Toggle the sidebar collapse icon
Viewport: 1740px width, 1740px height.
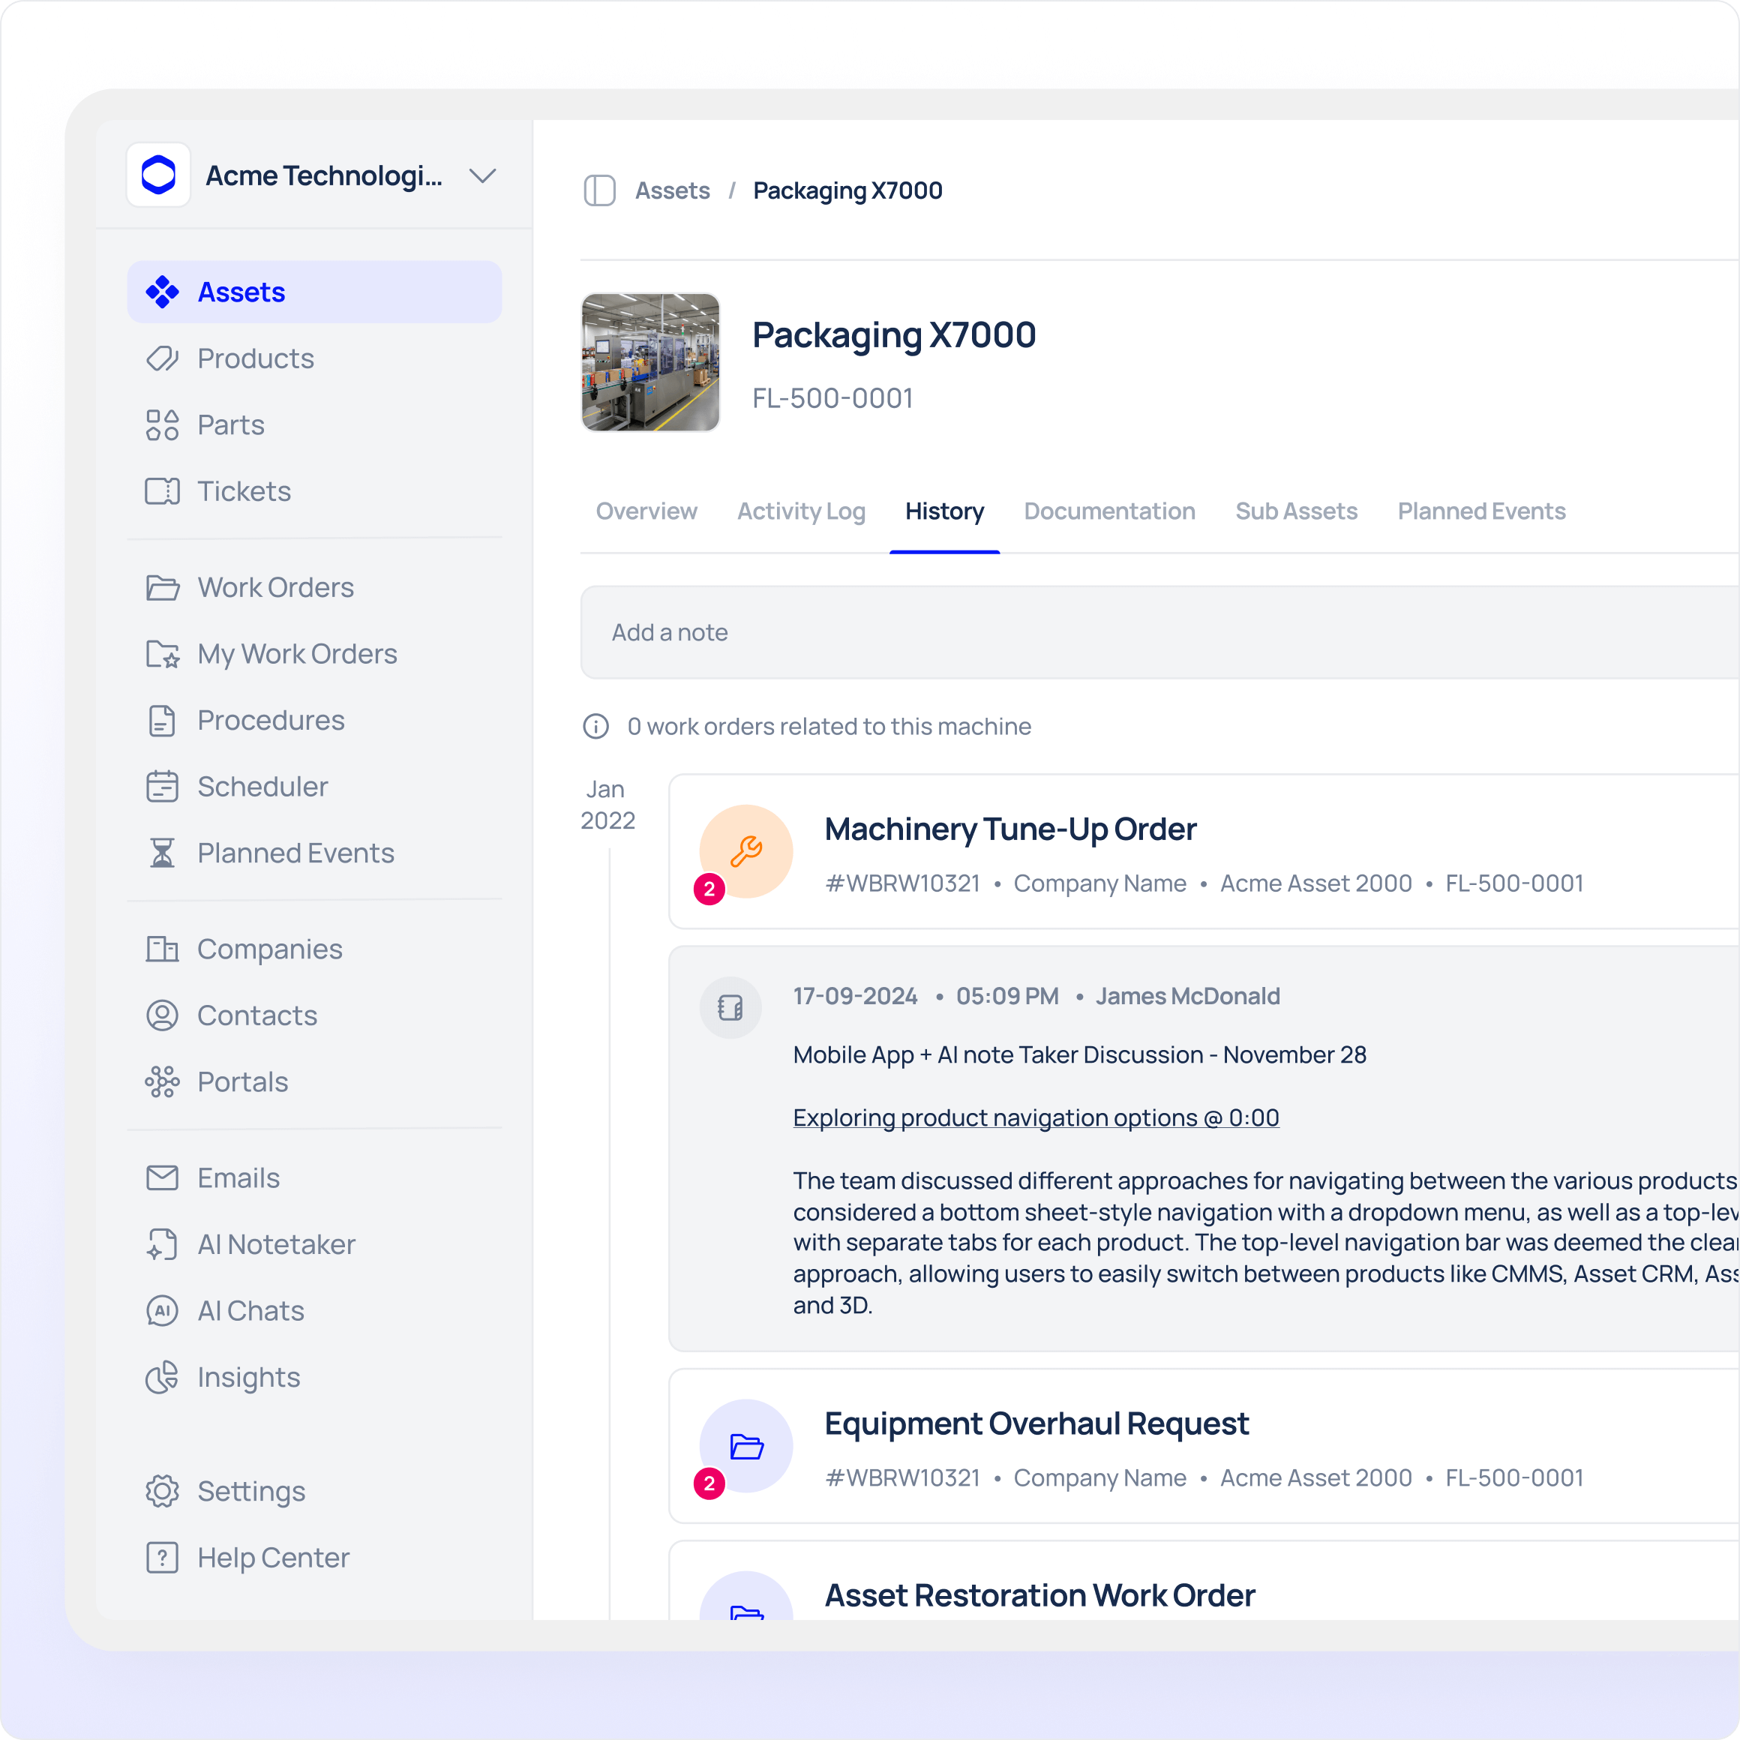[599, 191]
